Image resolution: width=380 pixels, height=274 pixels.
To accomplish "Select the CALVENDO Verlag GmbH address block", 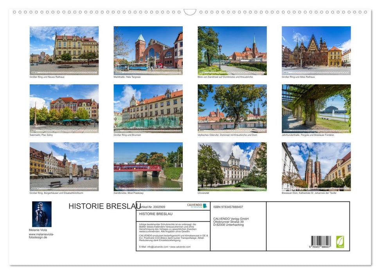I will click(231, 222).
